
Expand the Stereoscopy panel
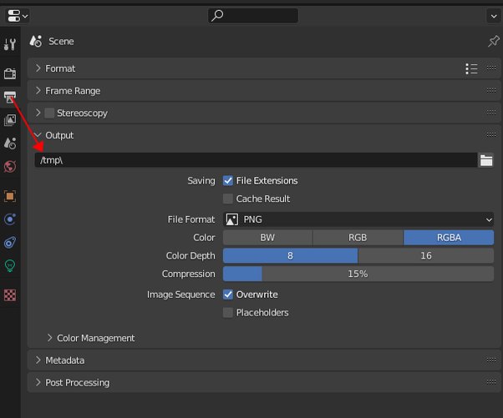coord(38,113)
